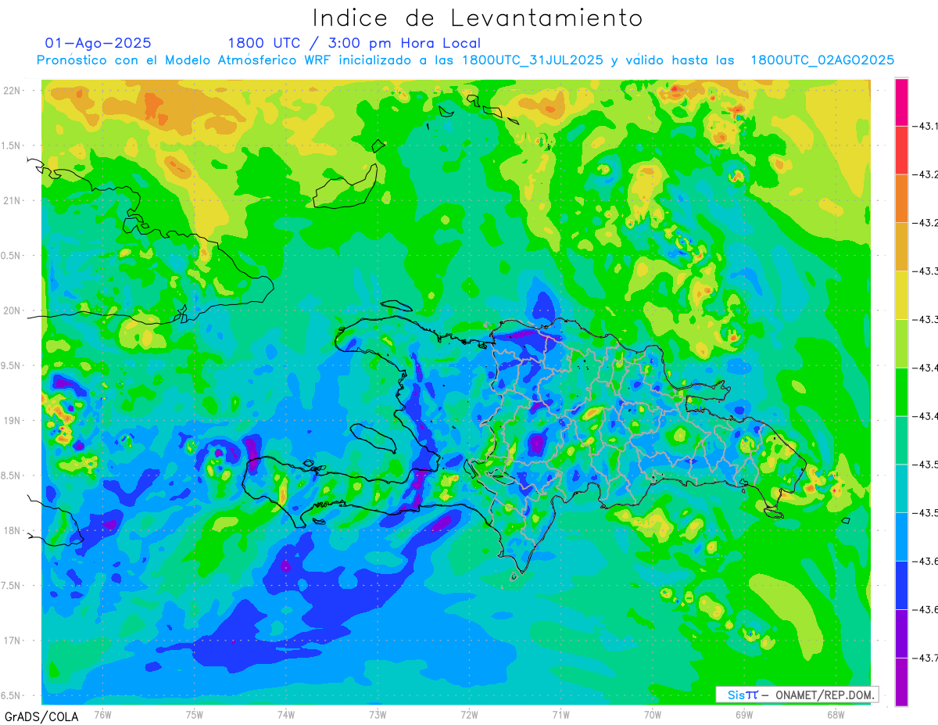Pick the hot pink legend swatch
The image size is (938, 725).
point(901,102)
